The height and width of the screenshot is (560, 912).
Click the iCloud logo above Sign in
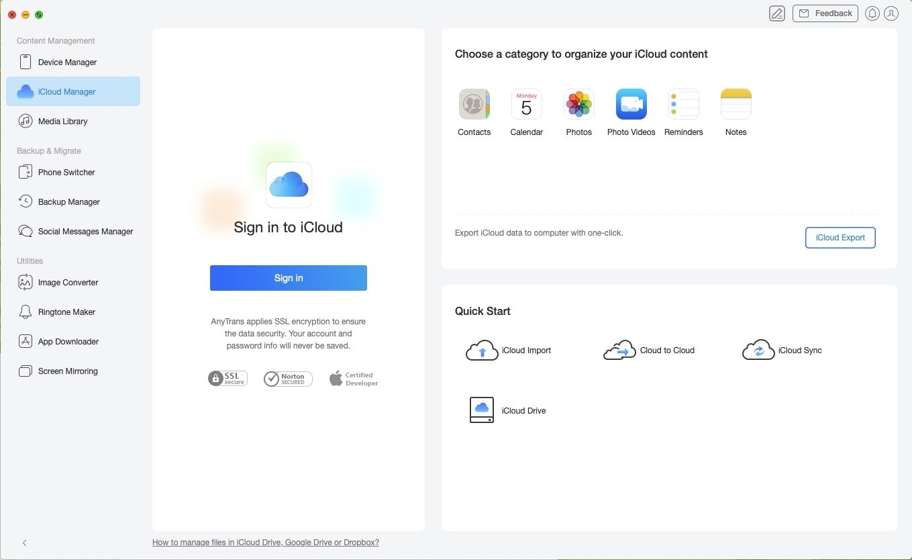tap(289, 185)
